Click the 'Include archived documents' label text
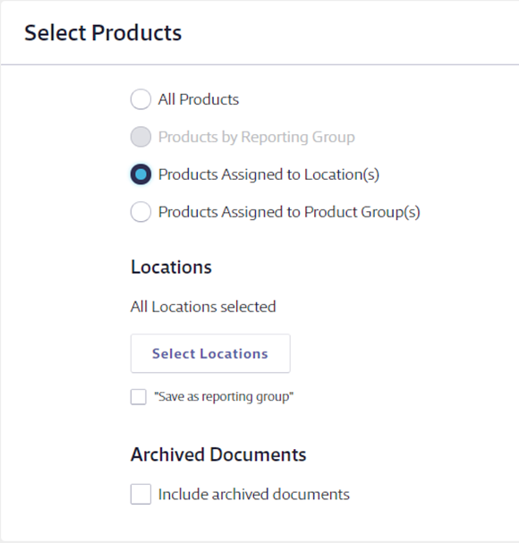Image resolution: width=519 pixels, height=543 pixels. click(253, 494)
